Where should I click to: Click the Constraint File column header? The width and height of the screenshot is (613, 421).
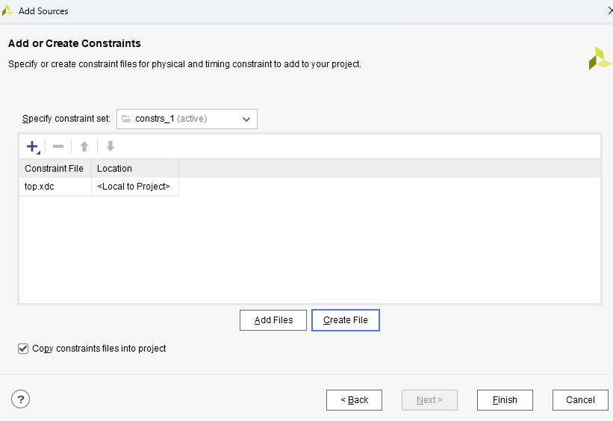tap(55, 169)
